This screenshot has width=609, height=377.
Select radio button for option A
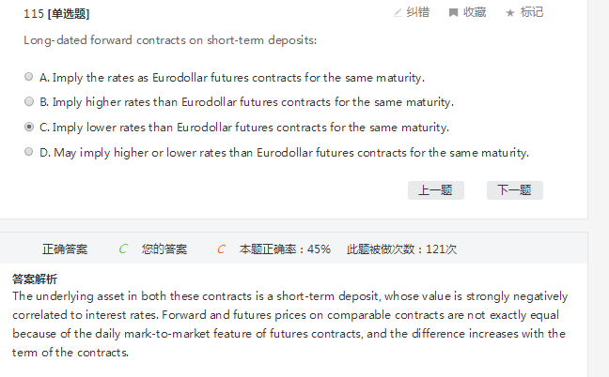click(29, 77)
